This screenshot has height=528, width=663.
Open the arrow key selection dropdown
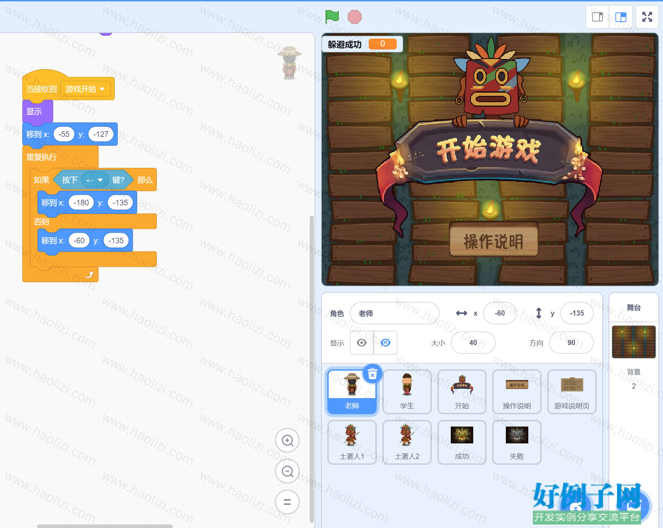pos(95,180)
